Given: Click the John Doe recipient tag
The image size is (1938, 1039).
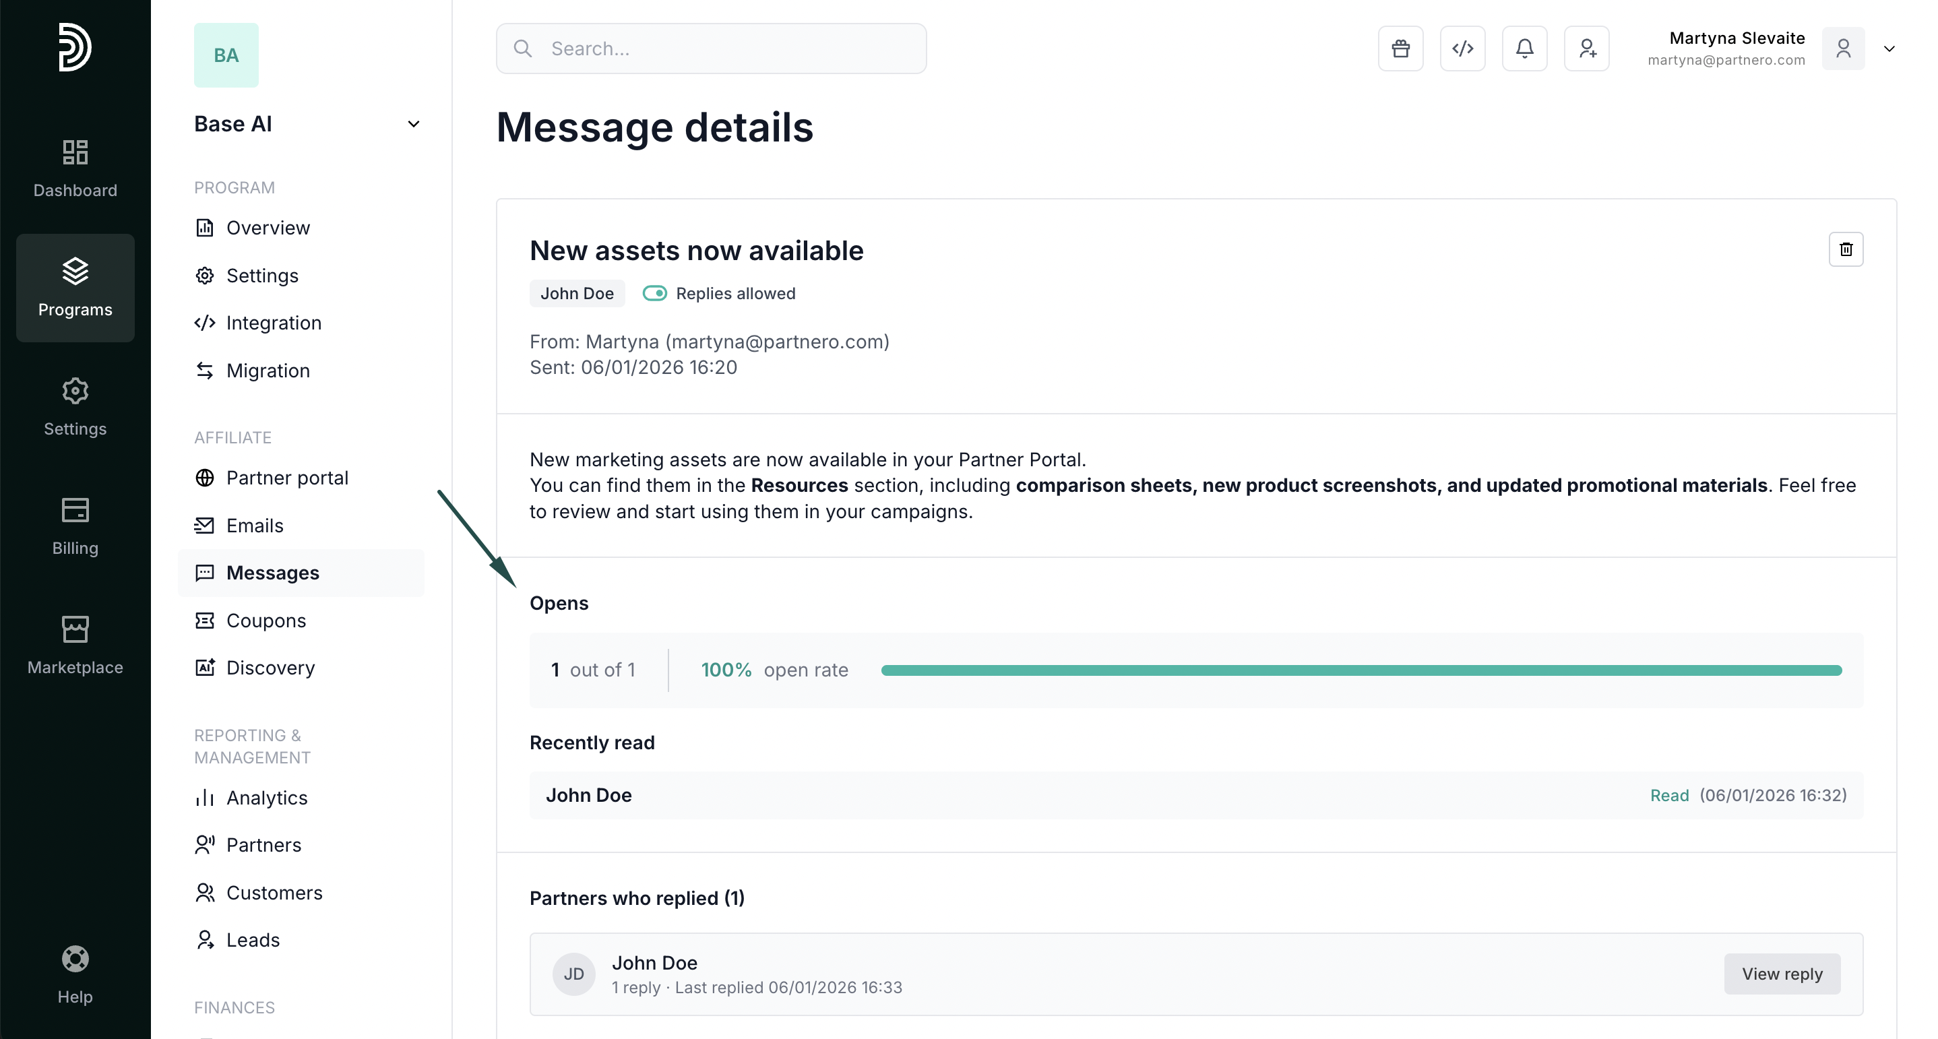Looking at the screenshot, I should [x=576, y=293].
